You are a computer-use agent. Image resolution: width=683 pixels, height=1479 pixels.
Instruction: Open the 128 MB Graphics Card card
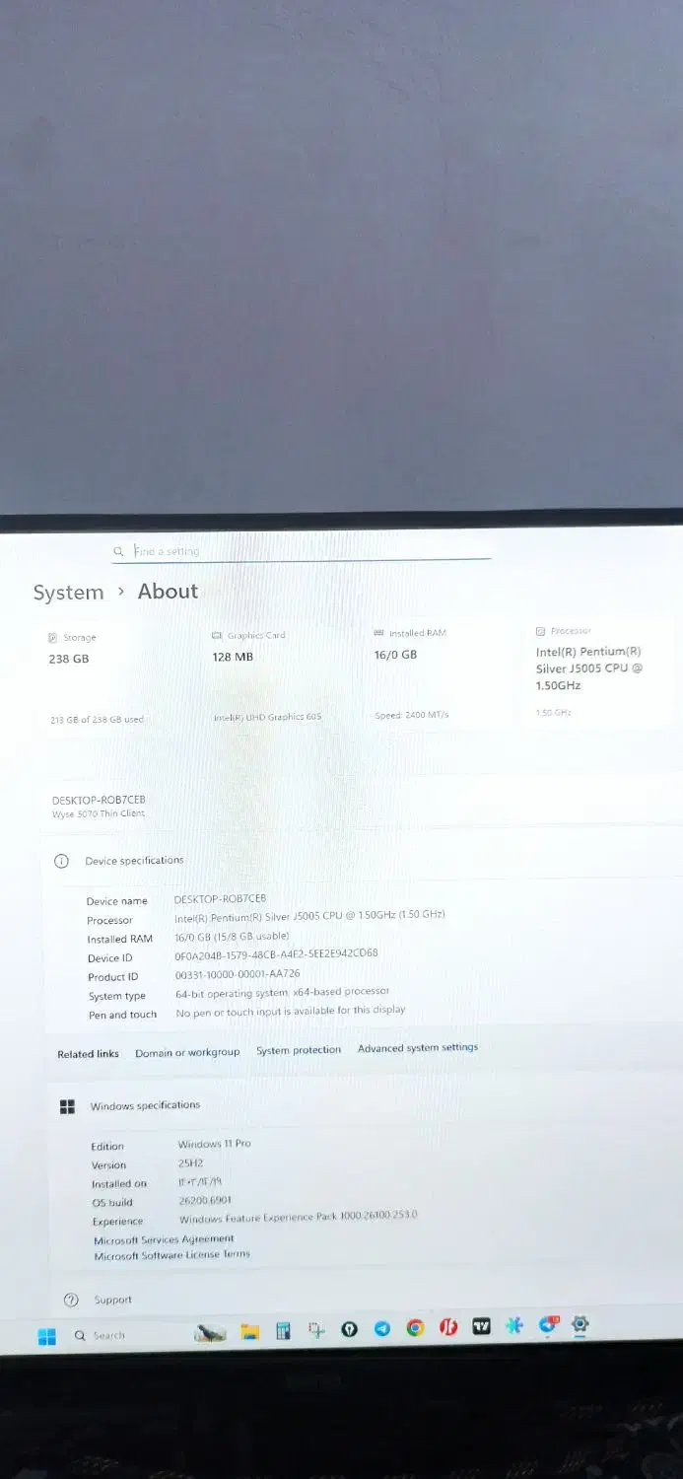[278, 676]
